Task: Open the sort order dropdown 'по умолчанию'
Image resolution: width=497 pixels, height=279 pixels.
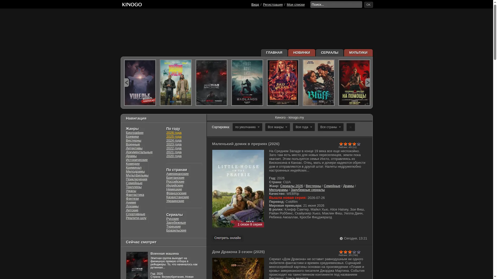Action: 247,127
